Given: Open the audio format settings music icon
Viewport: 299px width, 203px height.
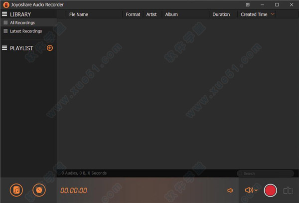Looking at the screenshot, I should coord(16,190).
